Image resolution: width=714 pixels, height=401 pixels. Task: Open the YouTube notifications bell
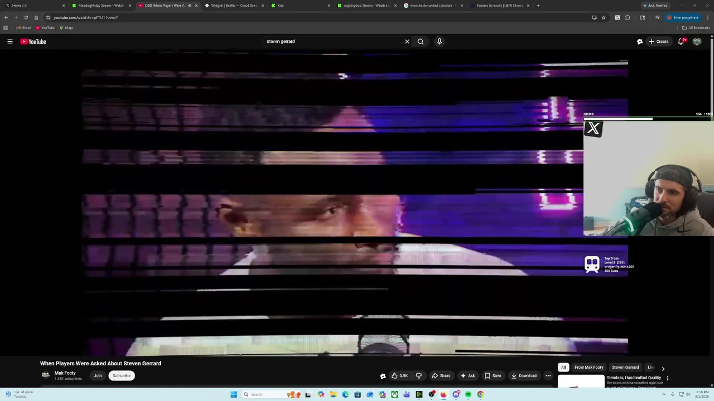[681, 41]
